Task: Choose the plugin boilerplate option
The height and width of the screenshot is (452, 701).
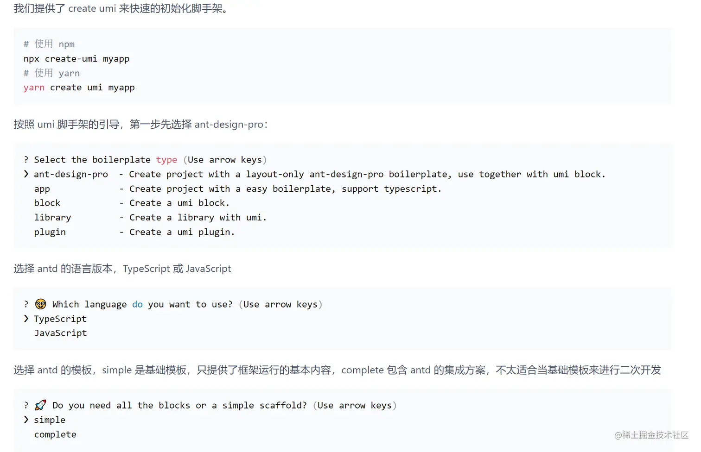Action: (x=50, y=232)
